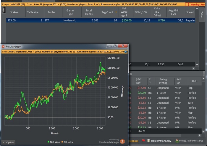The width and height of the screenshot is (207, 146).
Task: Minimize the Results Graph window
Action: point(109,46)
